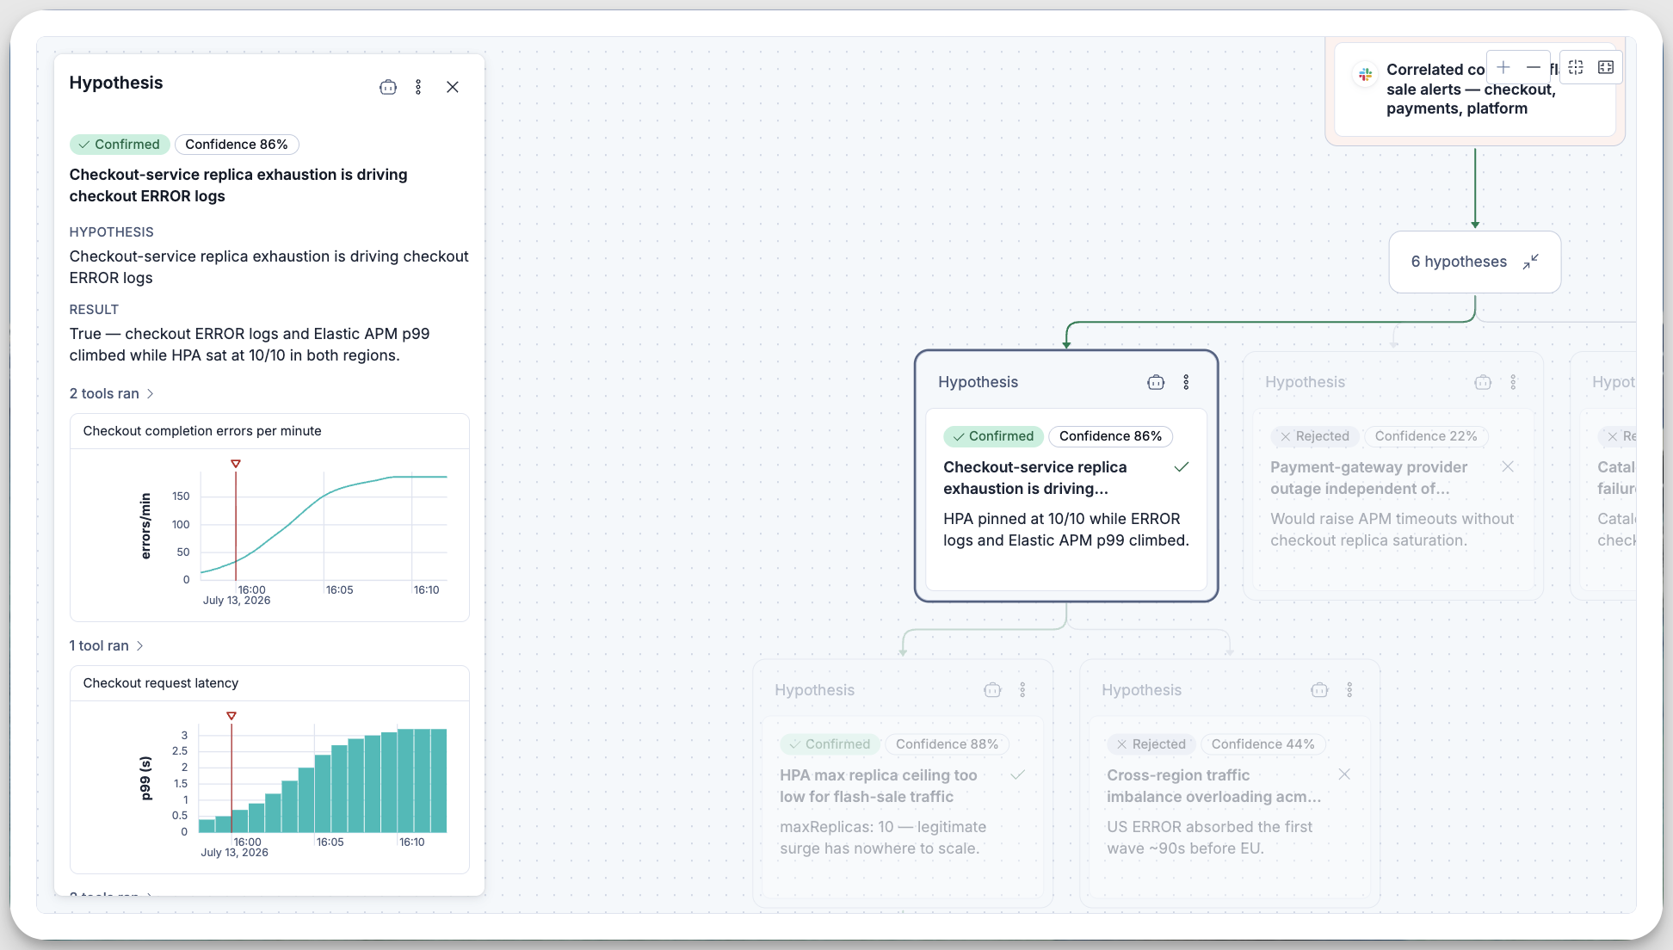
Task: Click the Confidence 22% badge on the Payment-gateway card
Action: point(1426,436)
